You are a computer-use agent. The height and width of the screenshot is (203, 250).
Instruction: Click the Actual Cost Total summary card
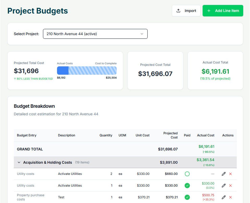click(215, 71)
